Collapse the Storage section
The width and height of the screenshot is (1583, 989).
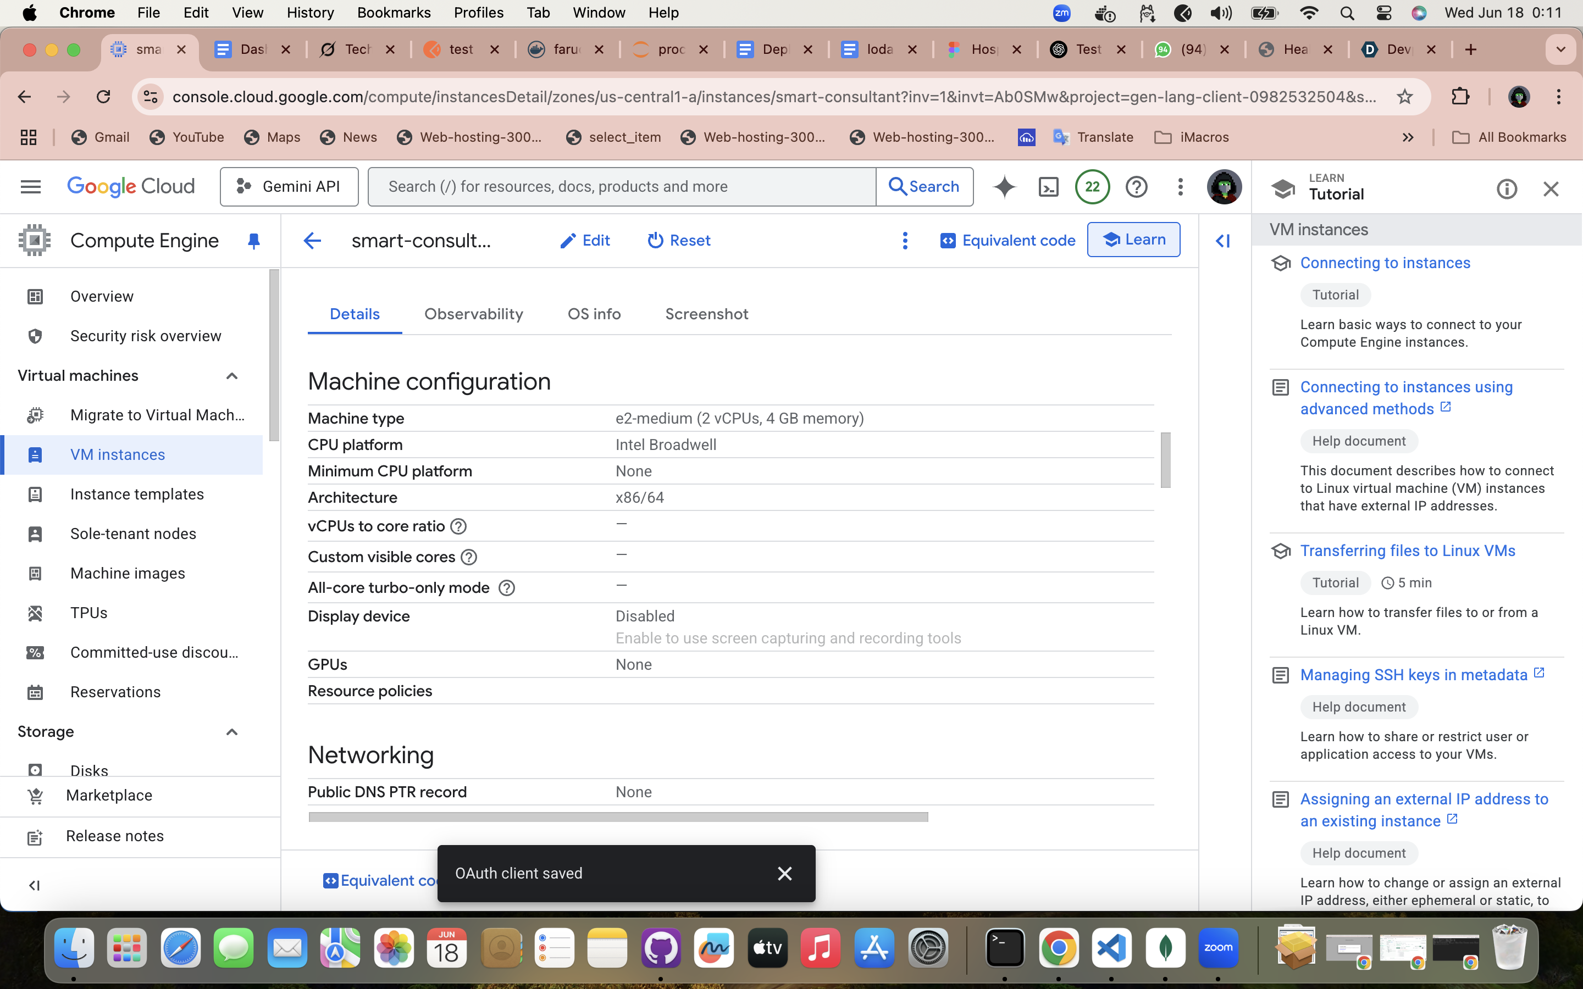[231, 732]
